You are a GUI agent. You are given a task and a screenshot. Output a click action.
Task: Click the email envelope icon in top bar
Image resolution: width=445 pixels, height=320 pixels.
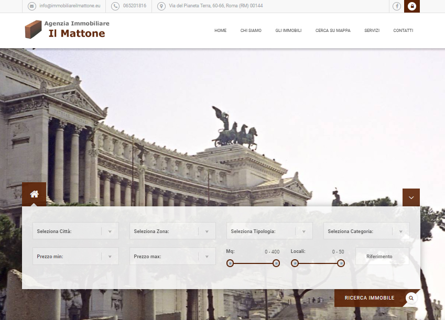(32, 6)
